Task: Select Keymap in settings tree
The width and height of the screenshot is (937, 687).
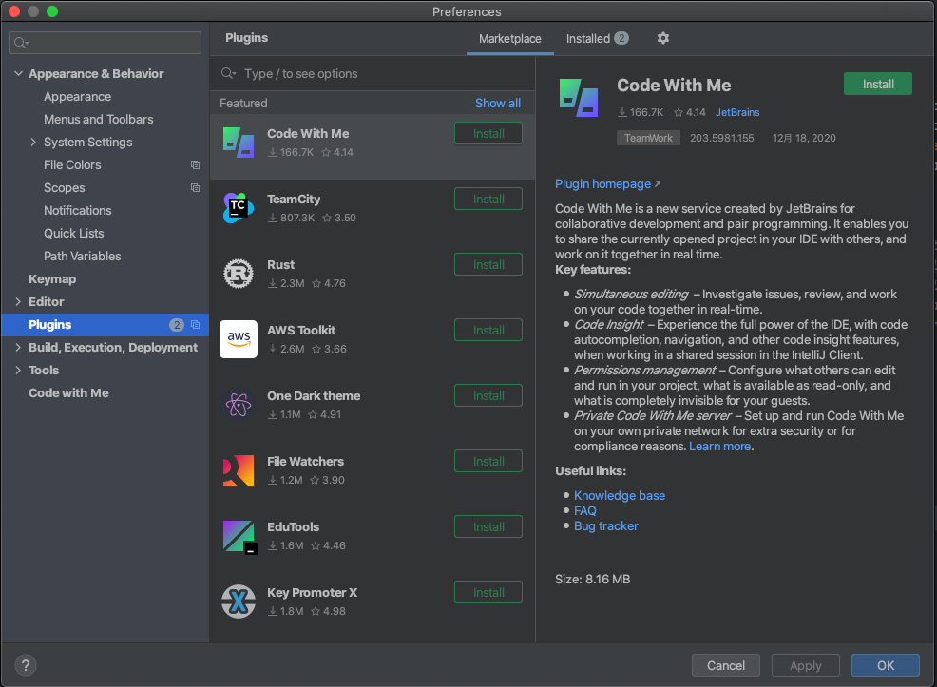Action: [52, 279]
